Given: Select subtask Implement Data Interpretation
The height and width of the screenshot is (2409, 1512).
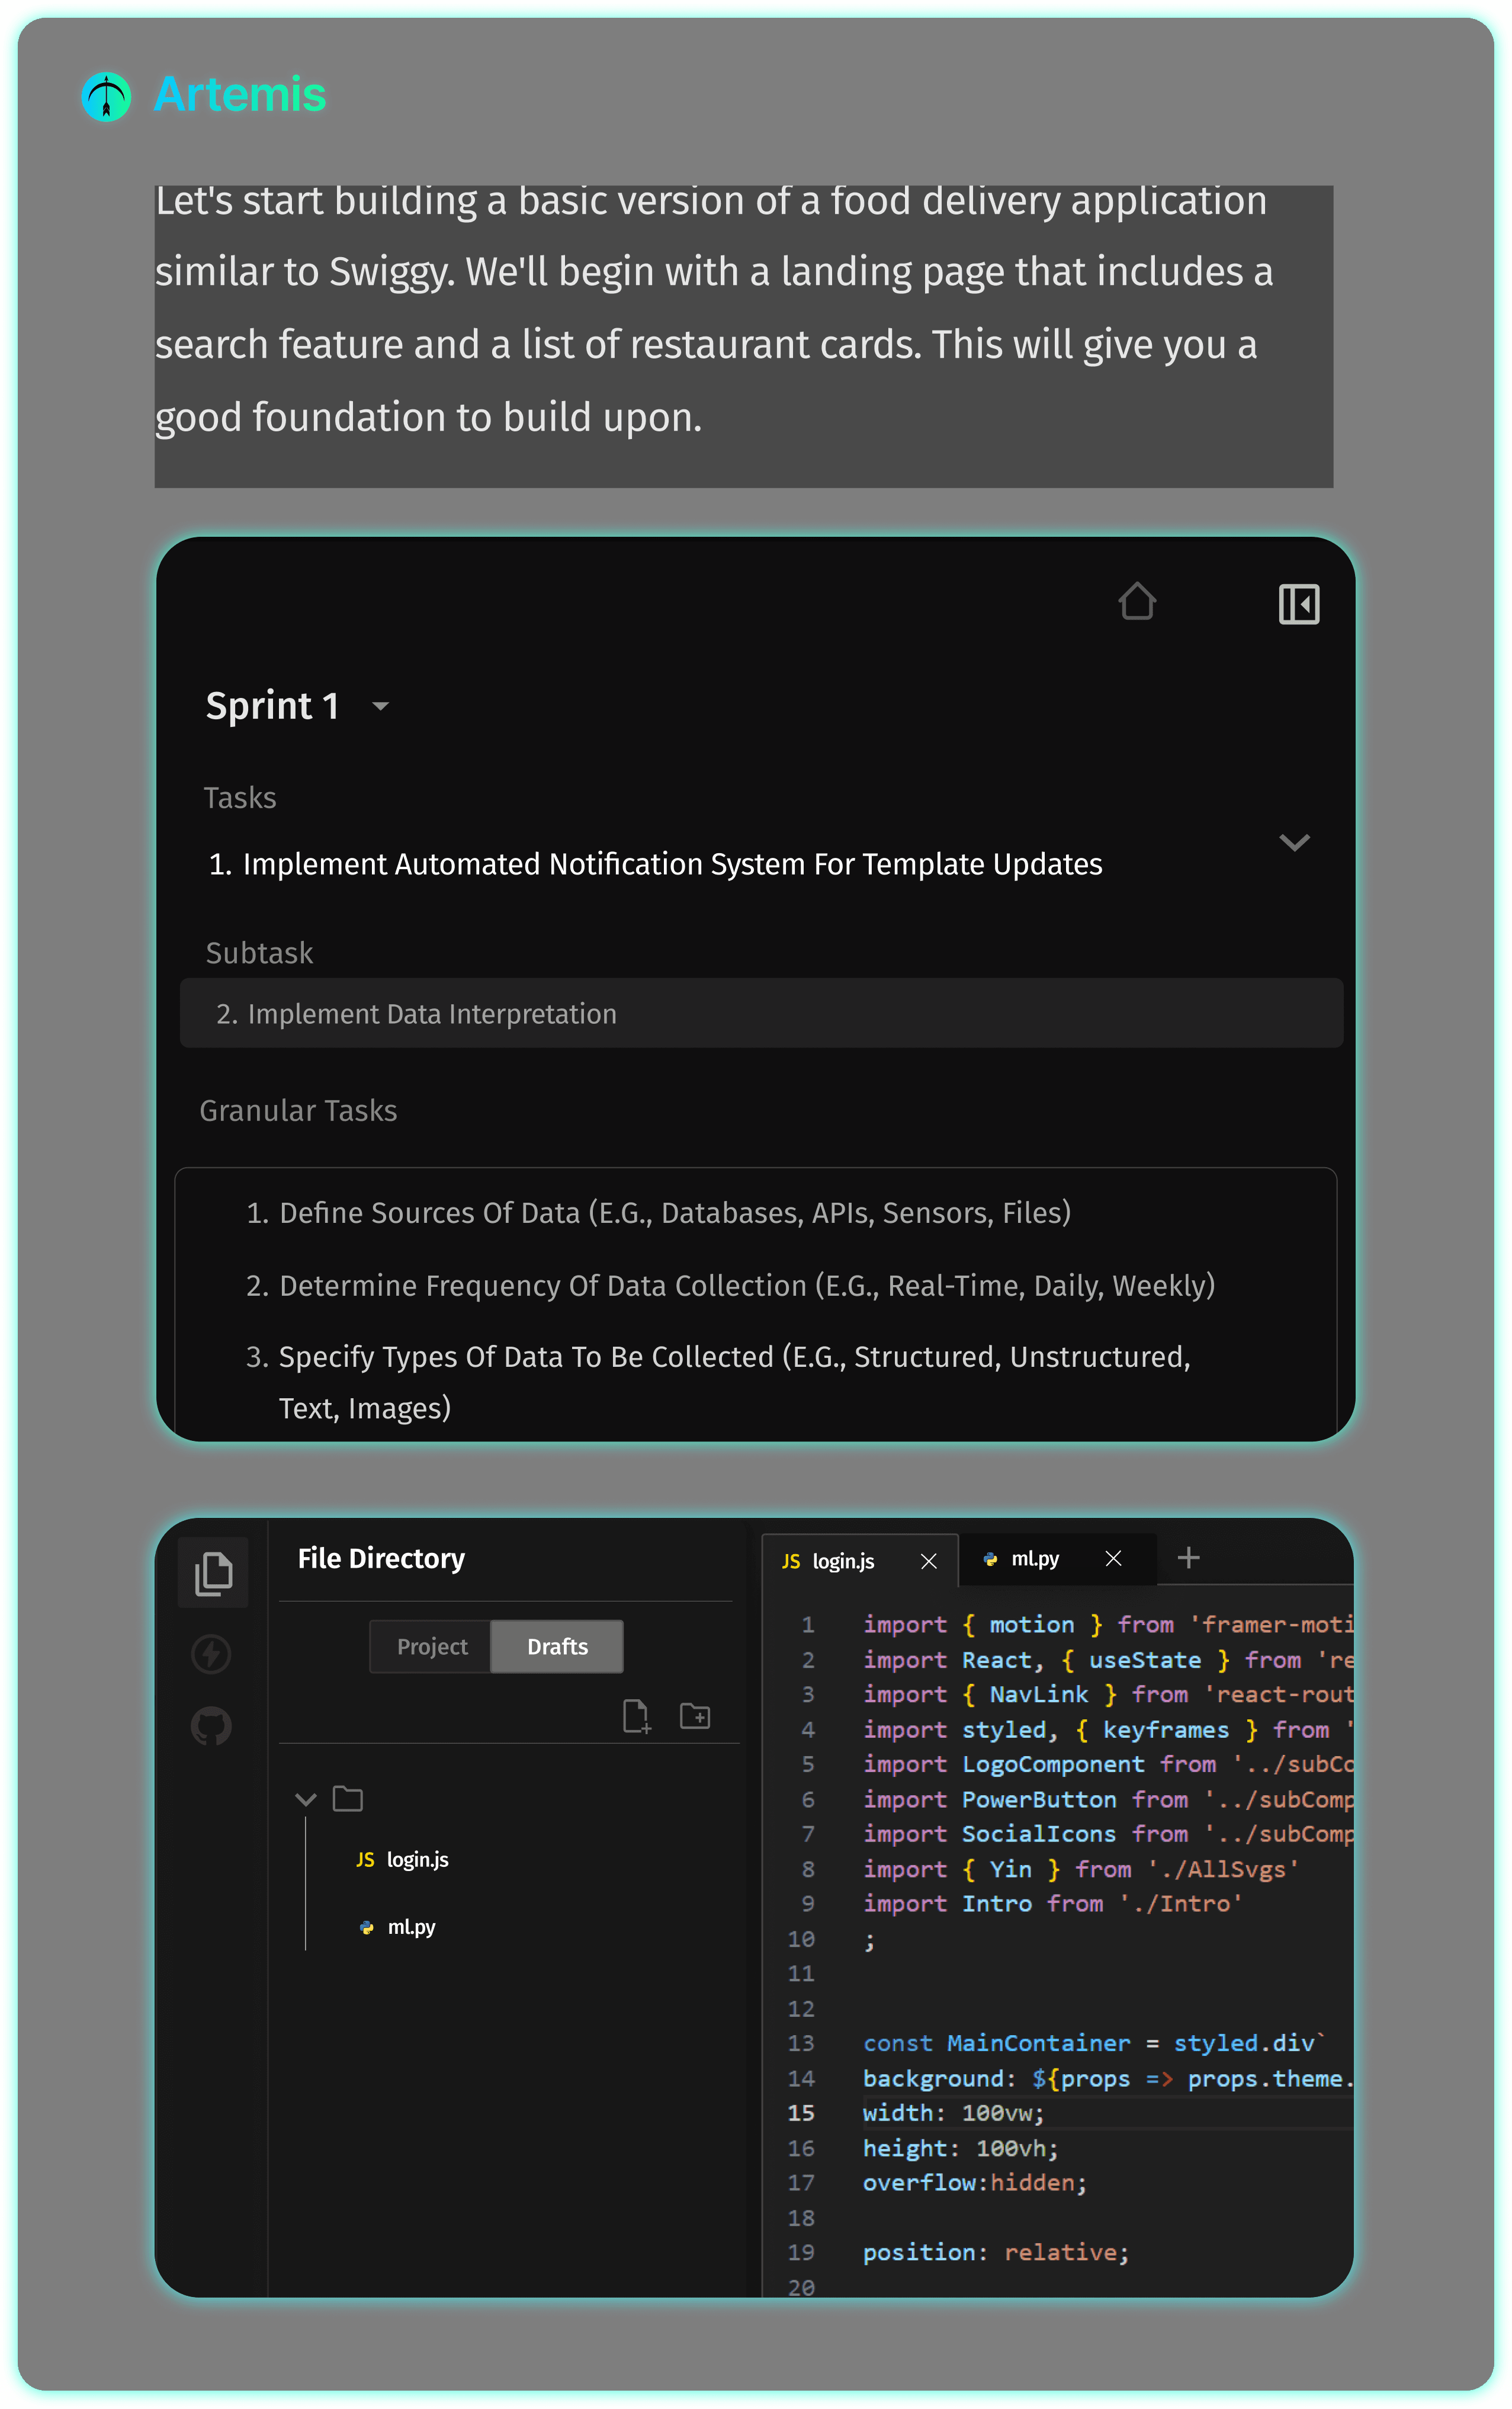Looking at the screenshot, I should coord(761,1013).
